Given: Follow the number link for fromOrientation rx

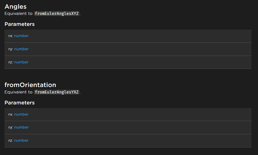Looking at the screenshot, I should point(21,114).
